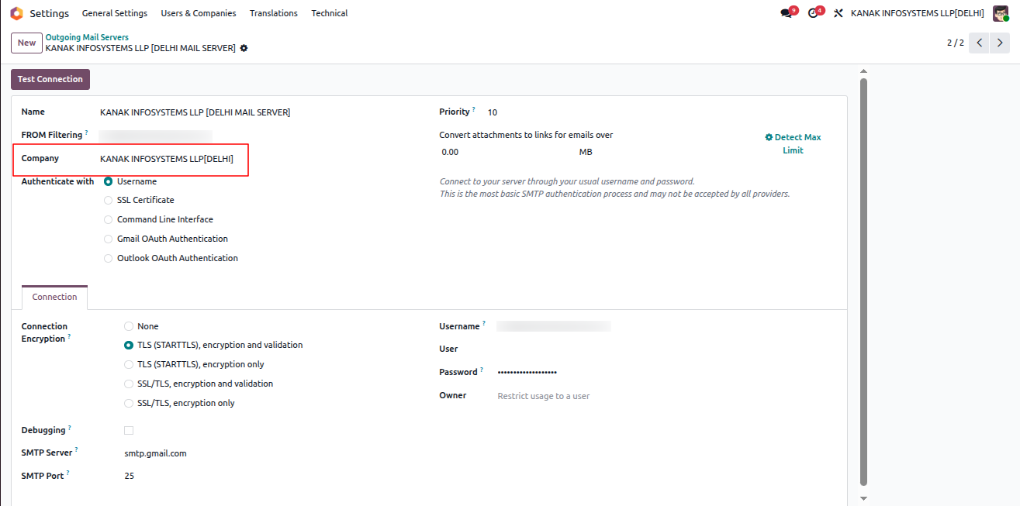
Task: Click scrollbar up arrow
Action: [x=863, y=71]
